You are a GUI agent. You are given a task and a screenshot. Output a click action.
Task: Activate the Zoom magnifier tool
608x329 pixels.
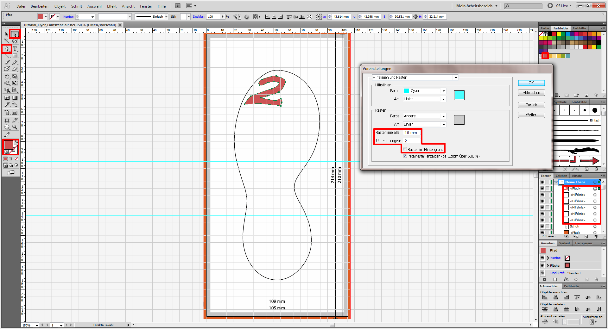pos(15,127)
